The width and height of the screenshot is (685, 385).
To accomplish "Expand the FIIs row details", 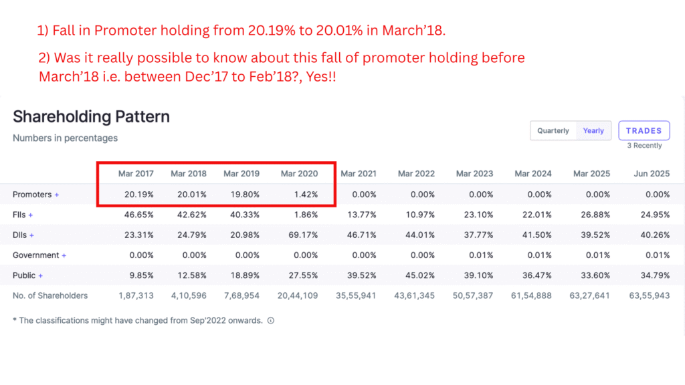I will [x=31, y=215].
